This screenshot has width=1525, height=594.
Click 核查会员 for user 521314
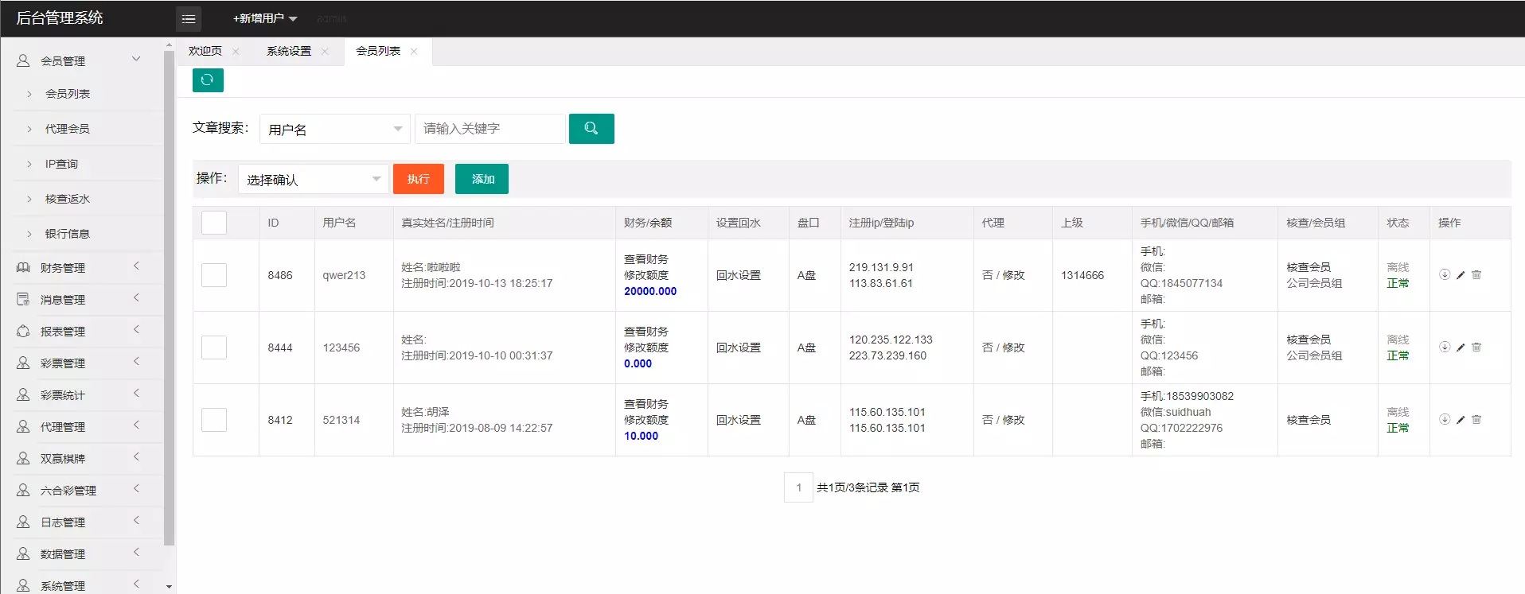pyautogui.click(x=1309, y=420)
